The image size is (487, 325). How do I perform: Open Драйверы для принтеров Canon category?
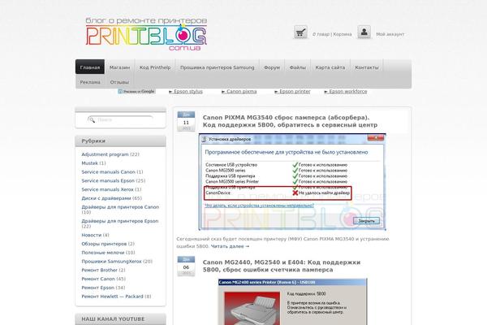coord(120,207)
